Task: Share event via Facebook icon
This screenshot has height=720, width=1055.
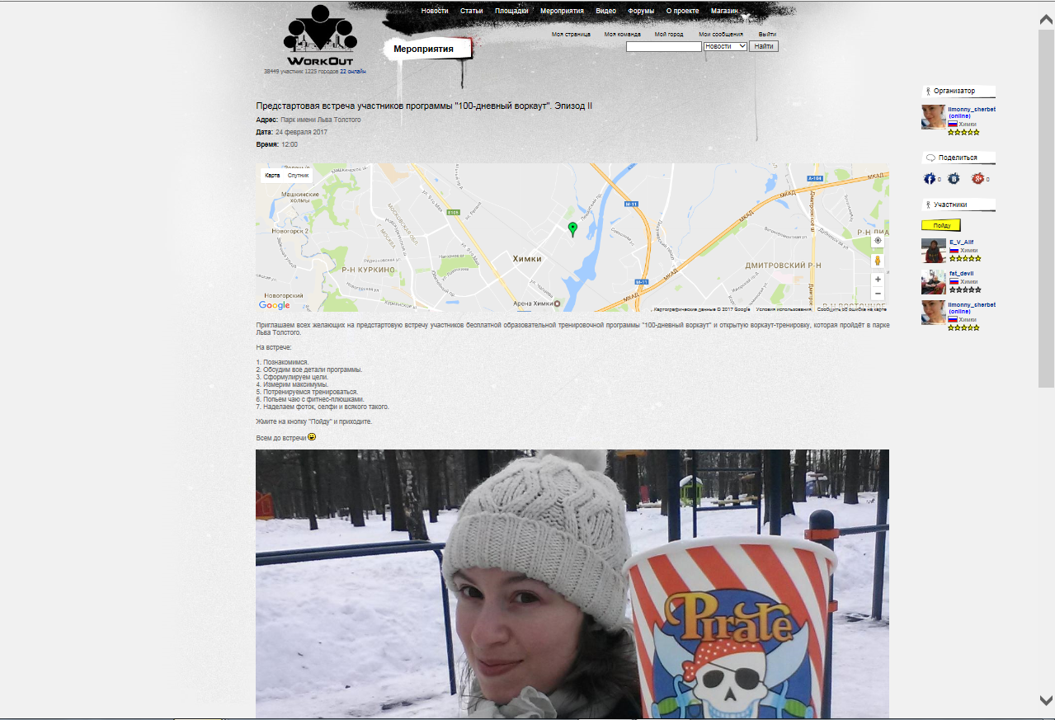Action: pyautogui.click(x=929, y=179)
